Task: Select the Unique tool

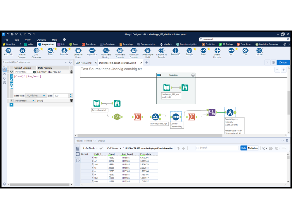Action: pos(259,52)
